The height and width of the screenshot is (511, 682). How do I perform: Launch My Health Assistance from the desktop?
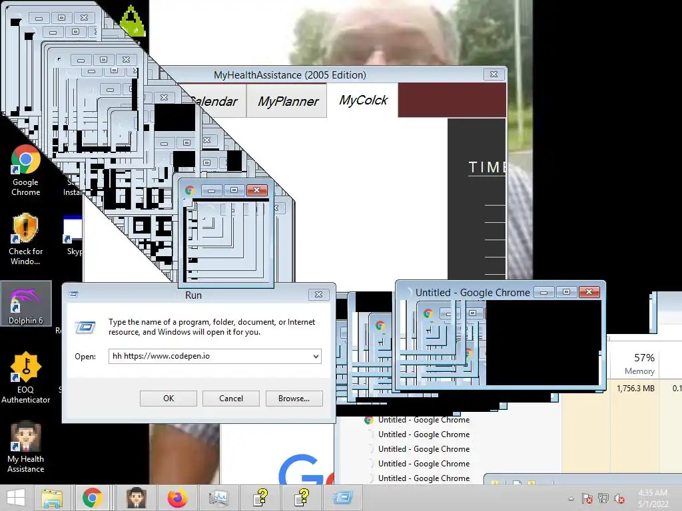tap(26, 446)
